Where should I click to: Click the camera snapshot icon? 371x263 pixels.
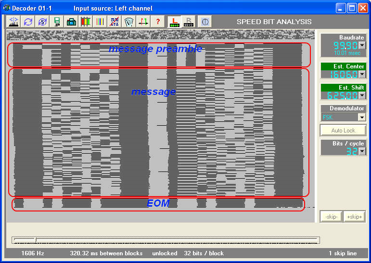[71, 22]
